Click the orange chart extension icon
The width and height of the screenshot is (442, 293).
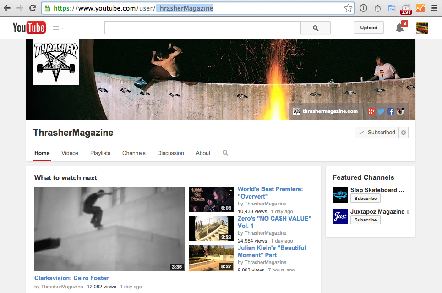click(x=420, y=8)
